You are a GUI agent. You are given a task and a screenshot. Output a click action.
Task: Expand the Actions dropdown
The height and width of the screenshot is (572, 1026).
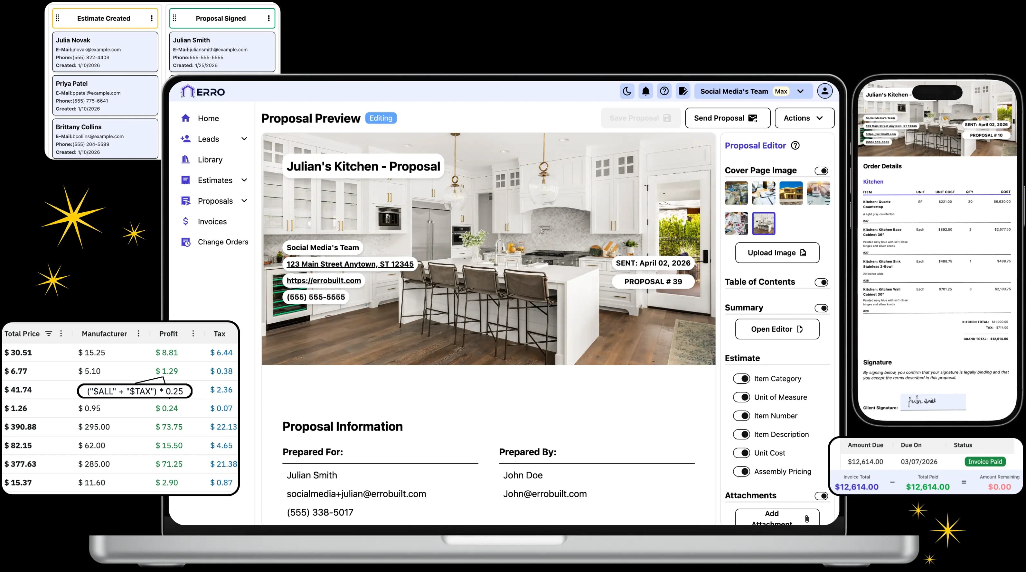pos(804,118)
